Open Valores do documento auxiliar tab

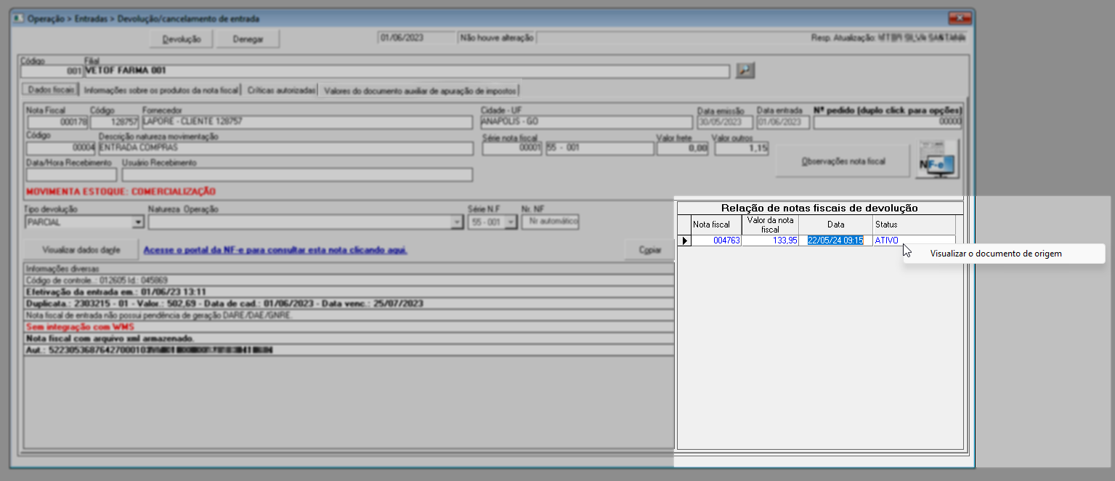pyautogui.click(x=421, y=90)
